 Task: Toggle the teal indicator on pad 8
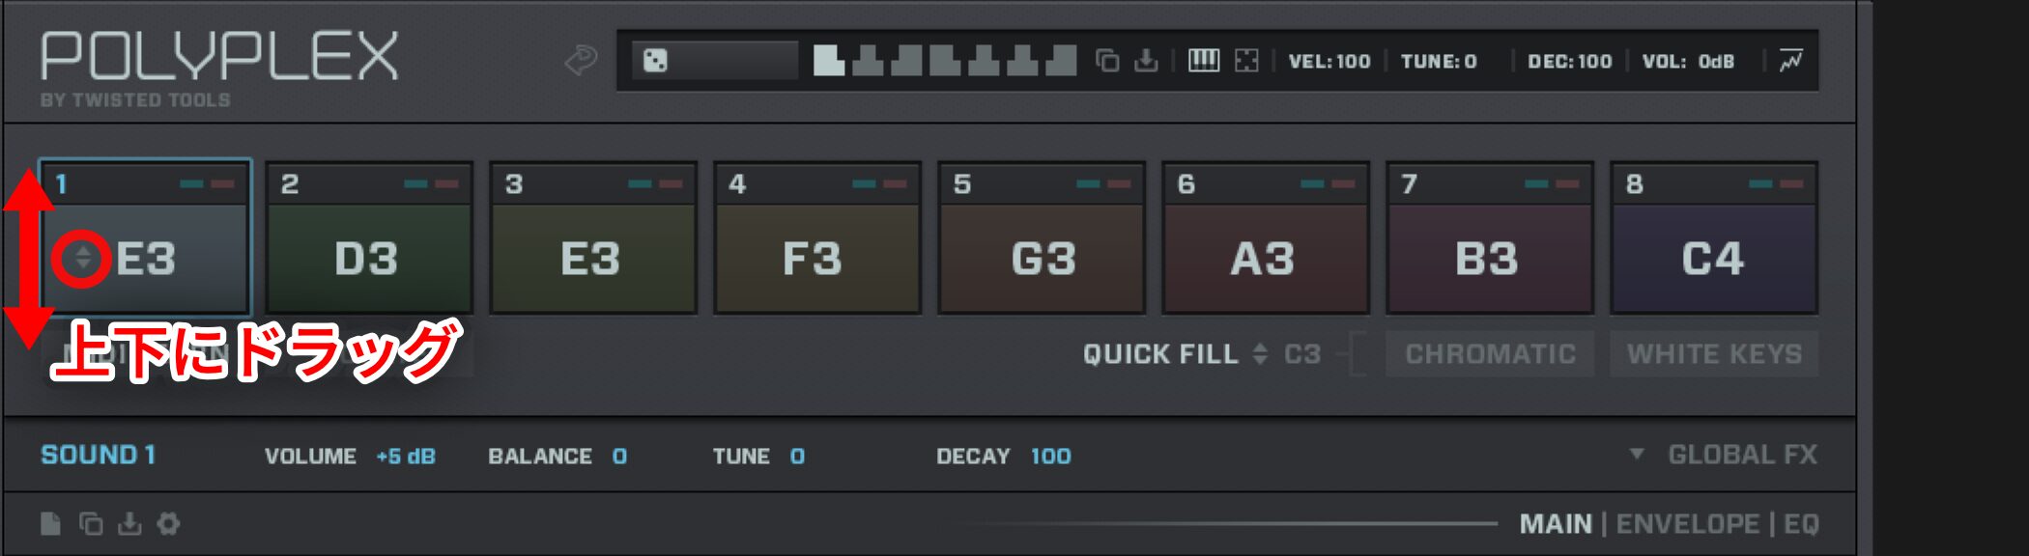coord(1760,183)
